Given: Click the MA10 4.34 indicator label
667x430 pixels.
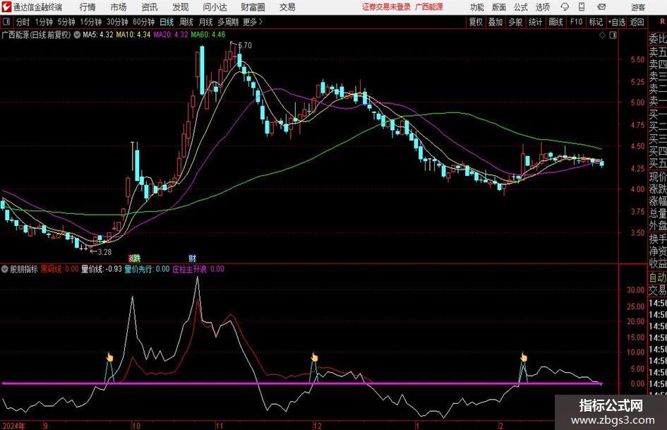Looking at the screenshot, I should pos(133,35).
